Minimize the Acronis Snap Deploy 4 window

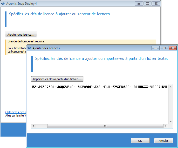[139, 3]
